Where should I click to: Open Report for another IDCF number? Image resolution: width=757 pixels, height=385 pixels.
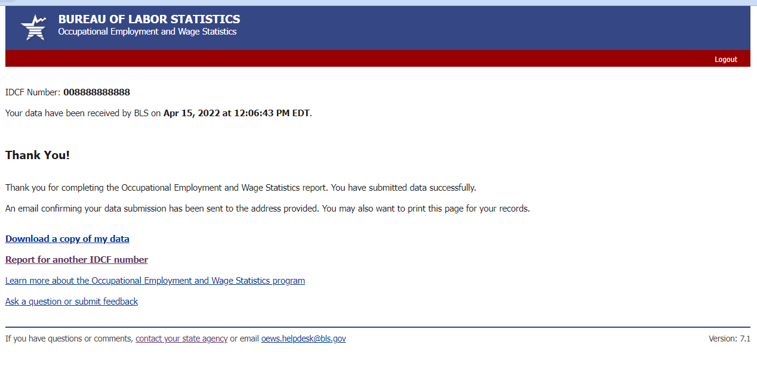(76, 260)
